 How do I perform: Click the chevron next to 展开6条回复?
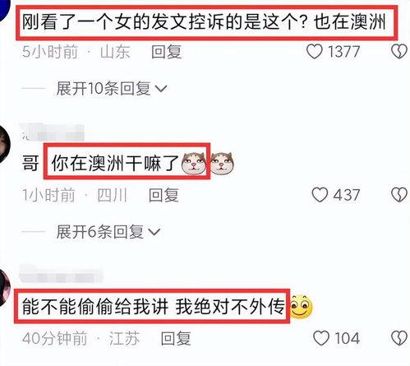(154, 232)
